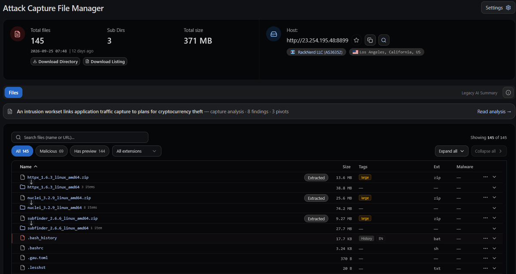Open more options for .bash_history

click(485, 238)
